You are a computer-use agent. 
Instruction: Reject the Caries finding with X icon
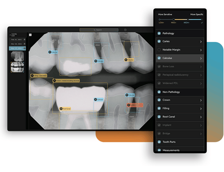141,105
